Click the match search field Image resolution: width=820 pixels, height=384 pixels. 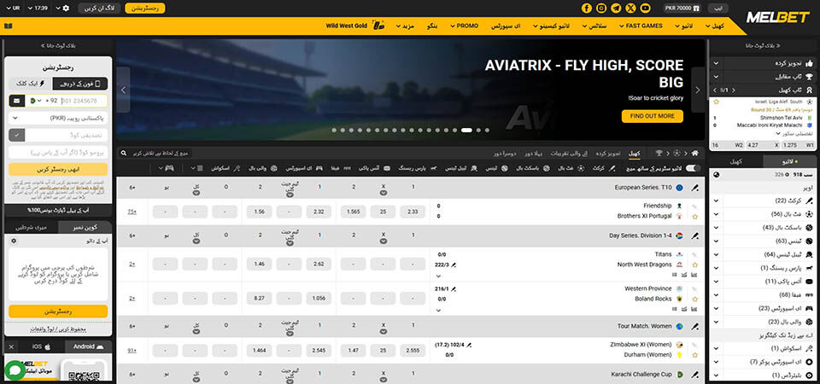point(155,153)
